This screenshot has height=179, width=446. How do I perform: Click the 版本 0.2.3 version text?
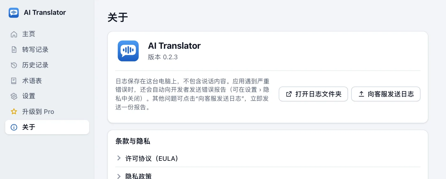click(x=163, y=57)
